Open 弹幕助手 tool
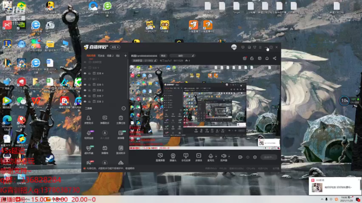This screenshot has width=362, height=203. (105, 120)
